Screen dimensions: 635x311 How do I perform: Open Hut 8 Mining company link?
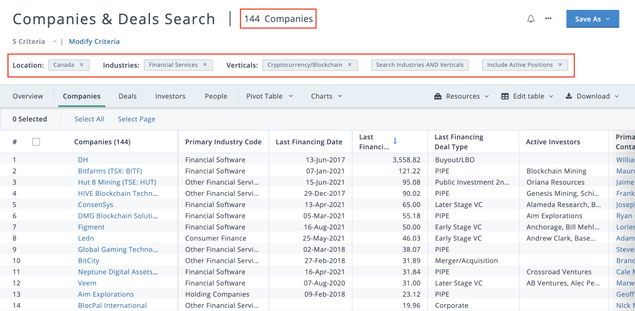click(117, 182)
